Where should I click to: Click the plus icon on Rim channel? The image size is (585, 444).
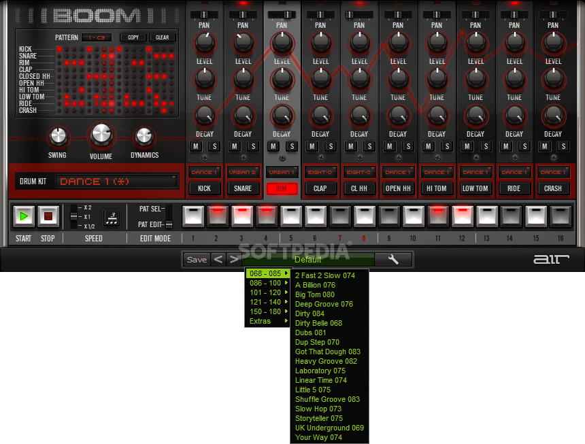(282, 158)
